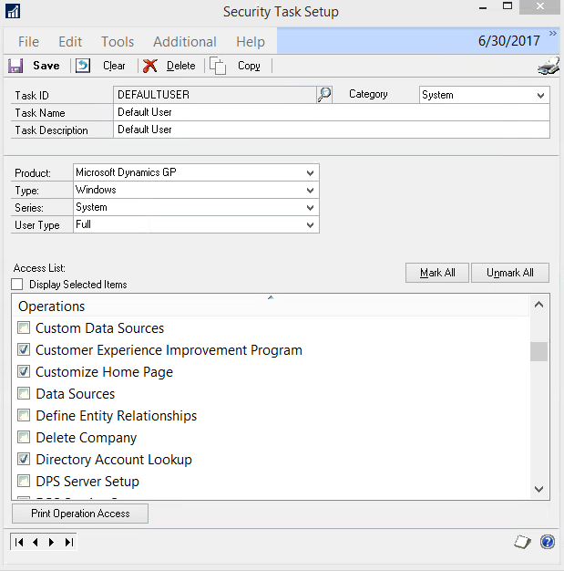564x571 pixels.
Task: Open Task ID lookup magnifier
Action: click(324, 95)
